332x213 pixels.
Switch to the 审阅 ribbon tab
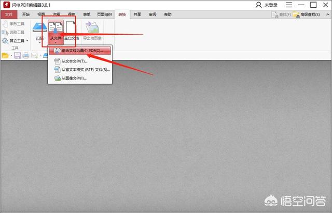[x=153, y=14]
